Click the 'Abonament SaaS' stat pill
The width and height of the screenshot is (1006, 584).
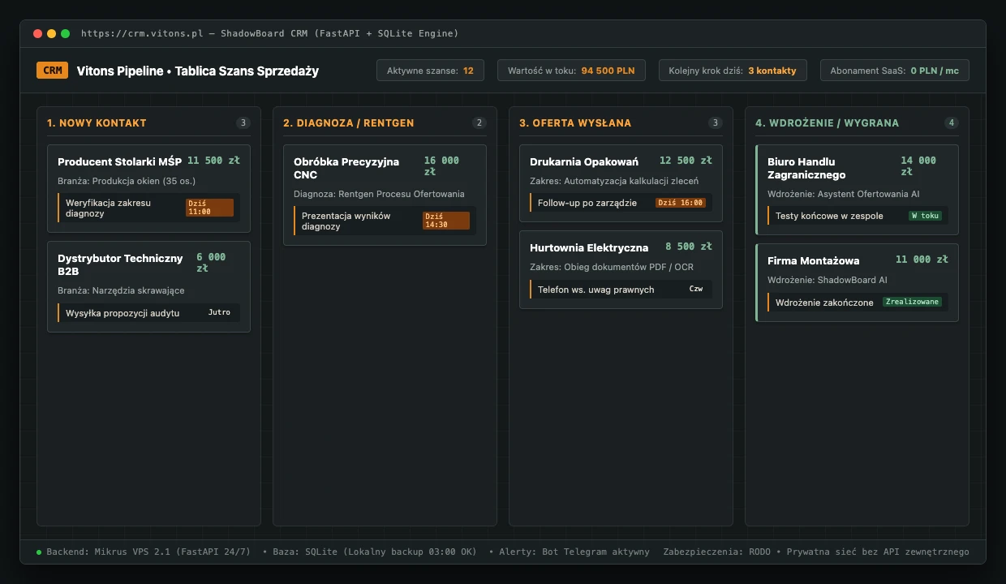(x=894, y=71)
